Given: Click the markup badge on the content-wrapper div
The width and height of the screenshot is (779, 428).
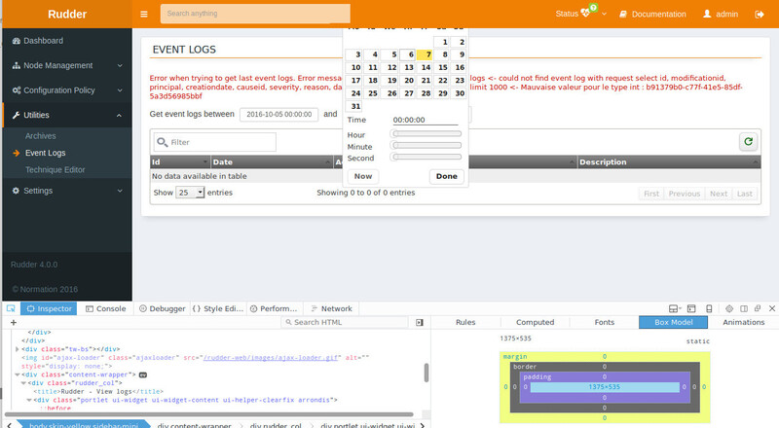Looking at the screenshot, I should 142,374.
